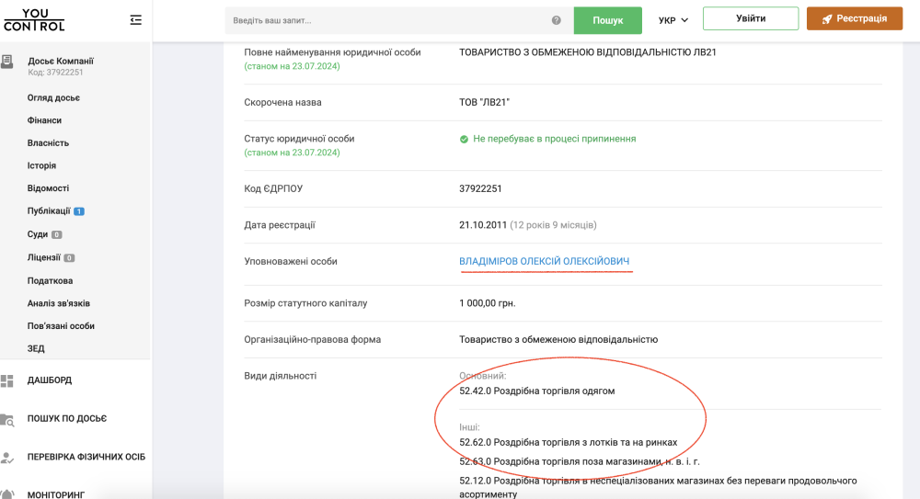Select Аналіз зв'язків menu item
The height and width of the screenshot is (499, 920).
tap(58, 303)
